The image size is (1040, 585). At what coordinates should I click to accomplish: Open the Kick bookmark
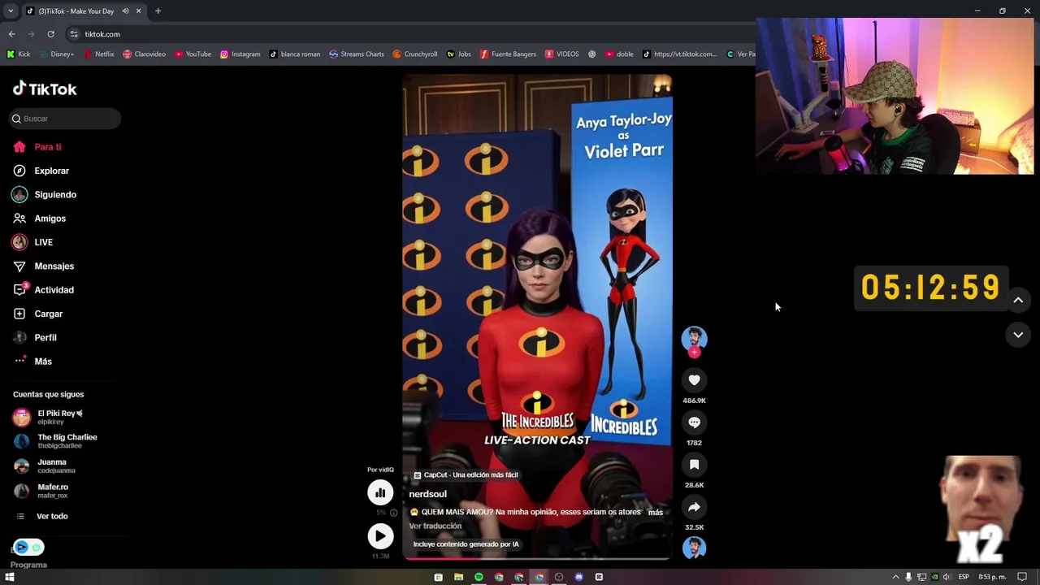coord(19,54)
